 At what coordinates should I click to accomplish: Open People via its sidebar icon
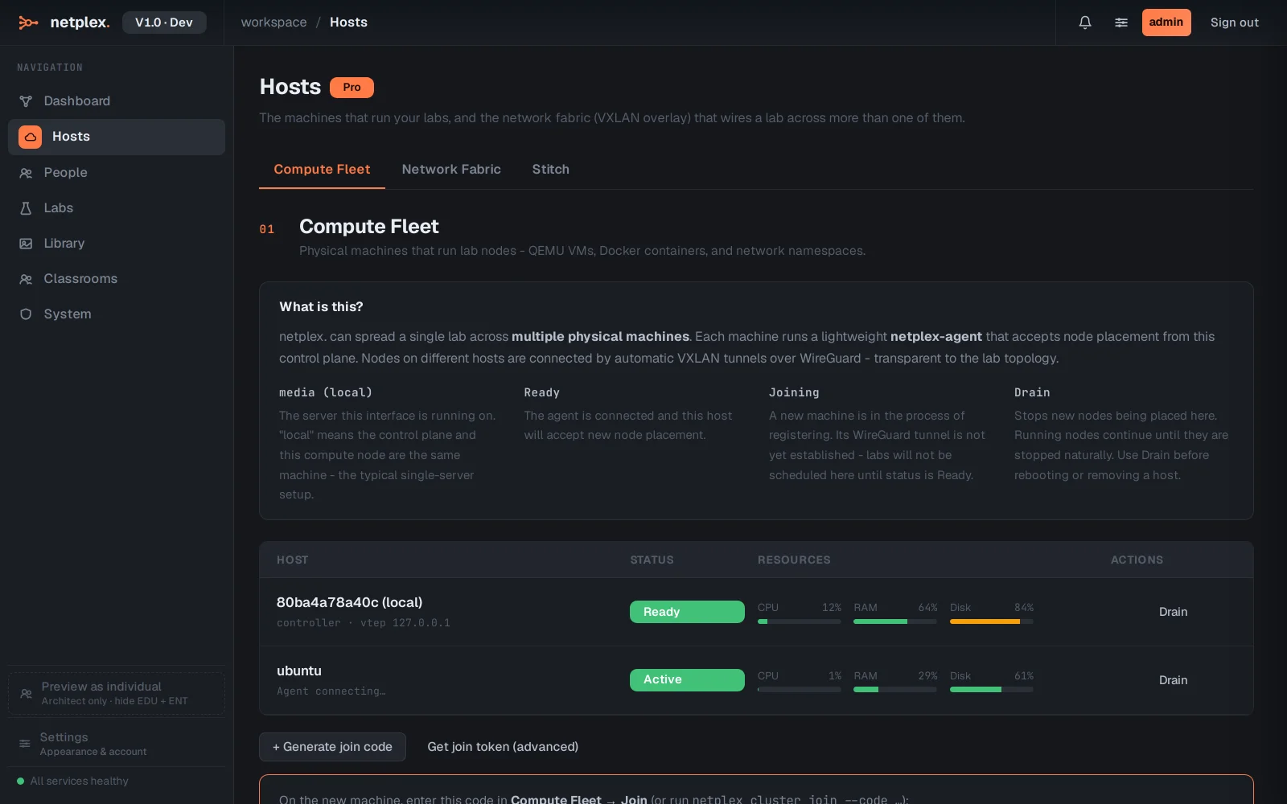pos(26,173)
